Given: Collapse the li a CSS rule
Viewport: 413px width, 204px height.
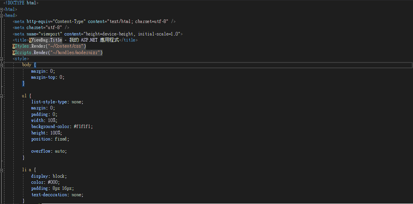Looking at the screenshot, I should pyautogui.click(x=1, y=170).
